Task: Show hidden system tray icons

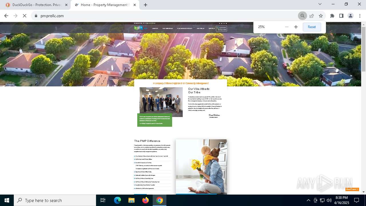Action: (308, 200)
